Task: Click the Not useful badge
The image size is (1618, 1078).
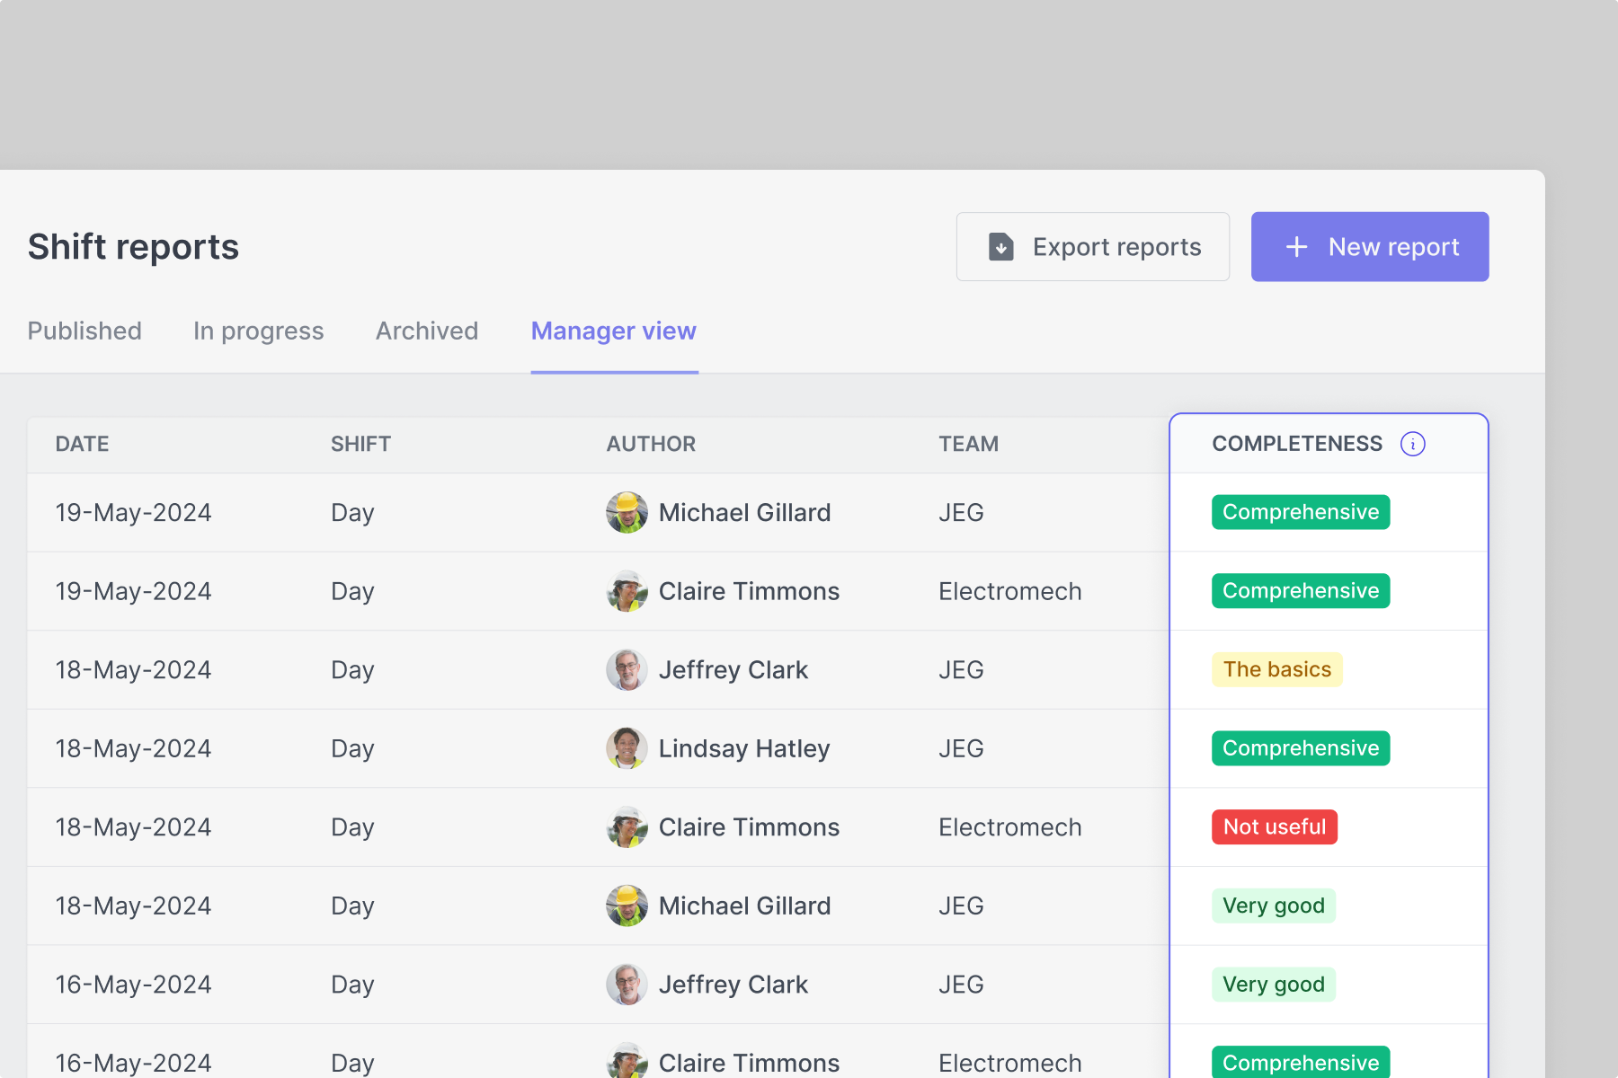Action: coord(1275,827)
